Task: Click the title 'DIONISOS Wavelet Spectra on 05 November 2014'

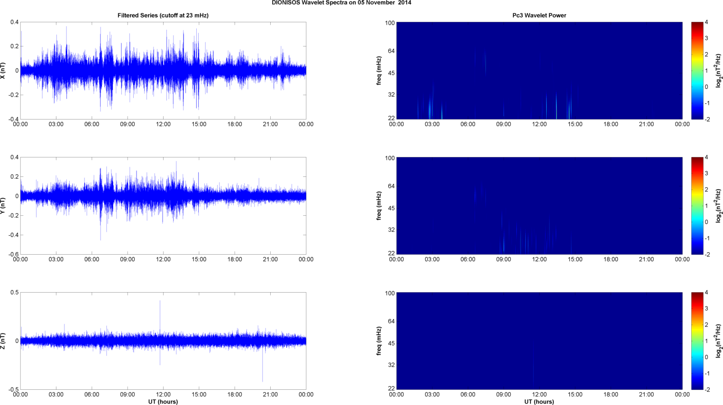Action: pos(341,3)
